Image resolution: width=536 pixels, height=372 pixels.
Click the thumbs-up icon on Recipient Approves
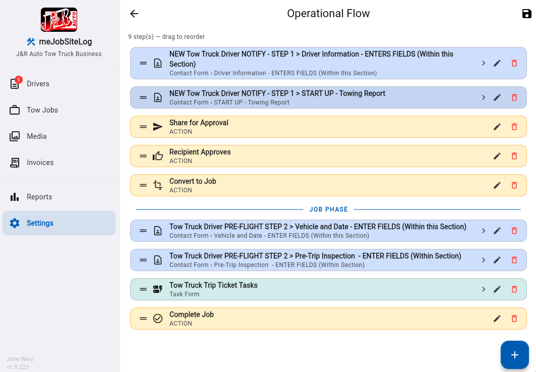pyautogui.click(x=158, y=155)
